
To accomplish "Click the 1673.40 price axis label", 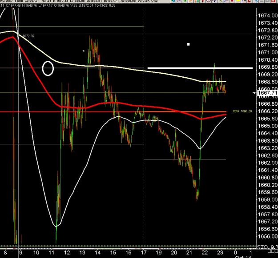I will pyautogui.click(x=267, y=23).
